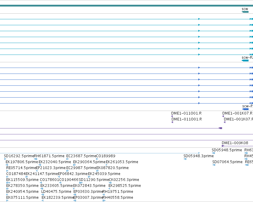Click the EP06842.3prime label
253x202 pixels.
pos(73,174)
